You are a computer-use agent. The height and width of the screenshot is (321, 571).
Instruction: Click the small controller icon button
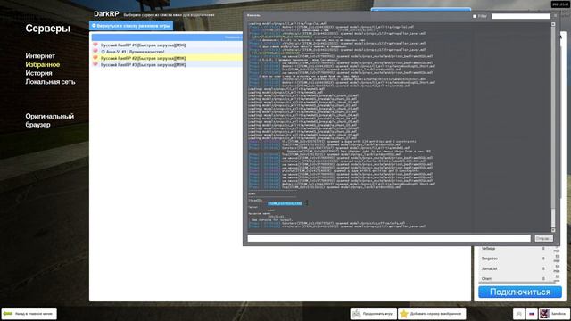click(519, 313)
